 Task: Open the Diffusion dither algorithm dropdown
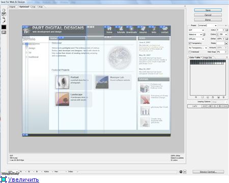click(x=196, y=39)
